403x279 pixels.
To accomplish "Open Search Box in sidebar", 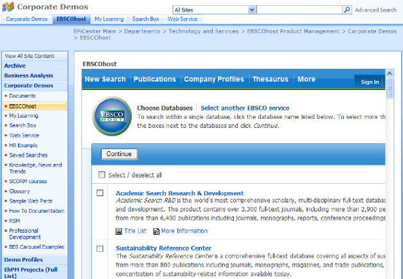I will [22, 125].
